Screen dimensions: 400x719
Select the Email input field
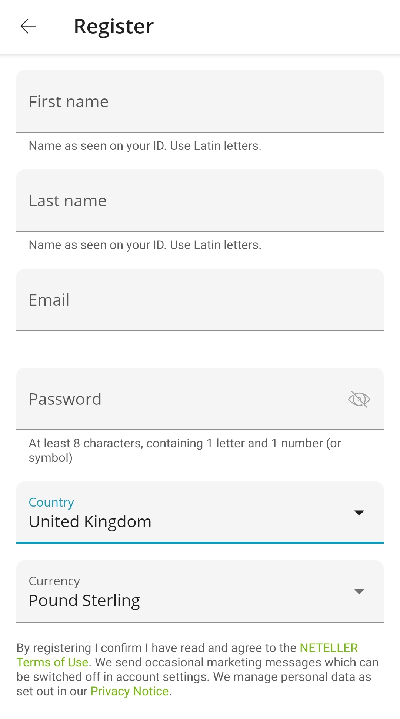[x=200, y=300]
